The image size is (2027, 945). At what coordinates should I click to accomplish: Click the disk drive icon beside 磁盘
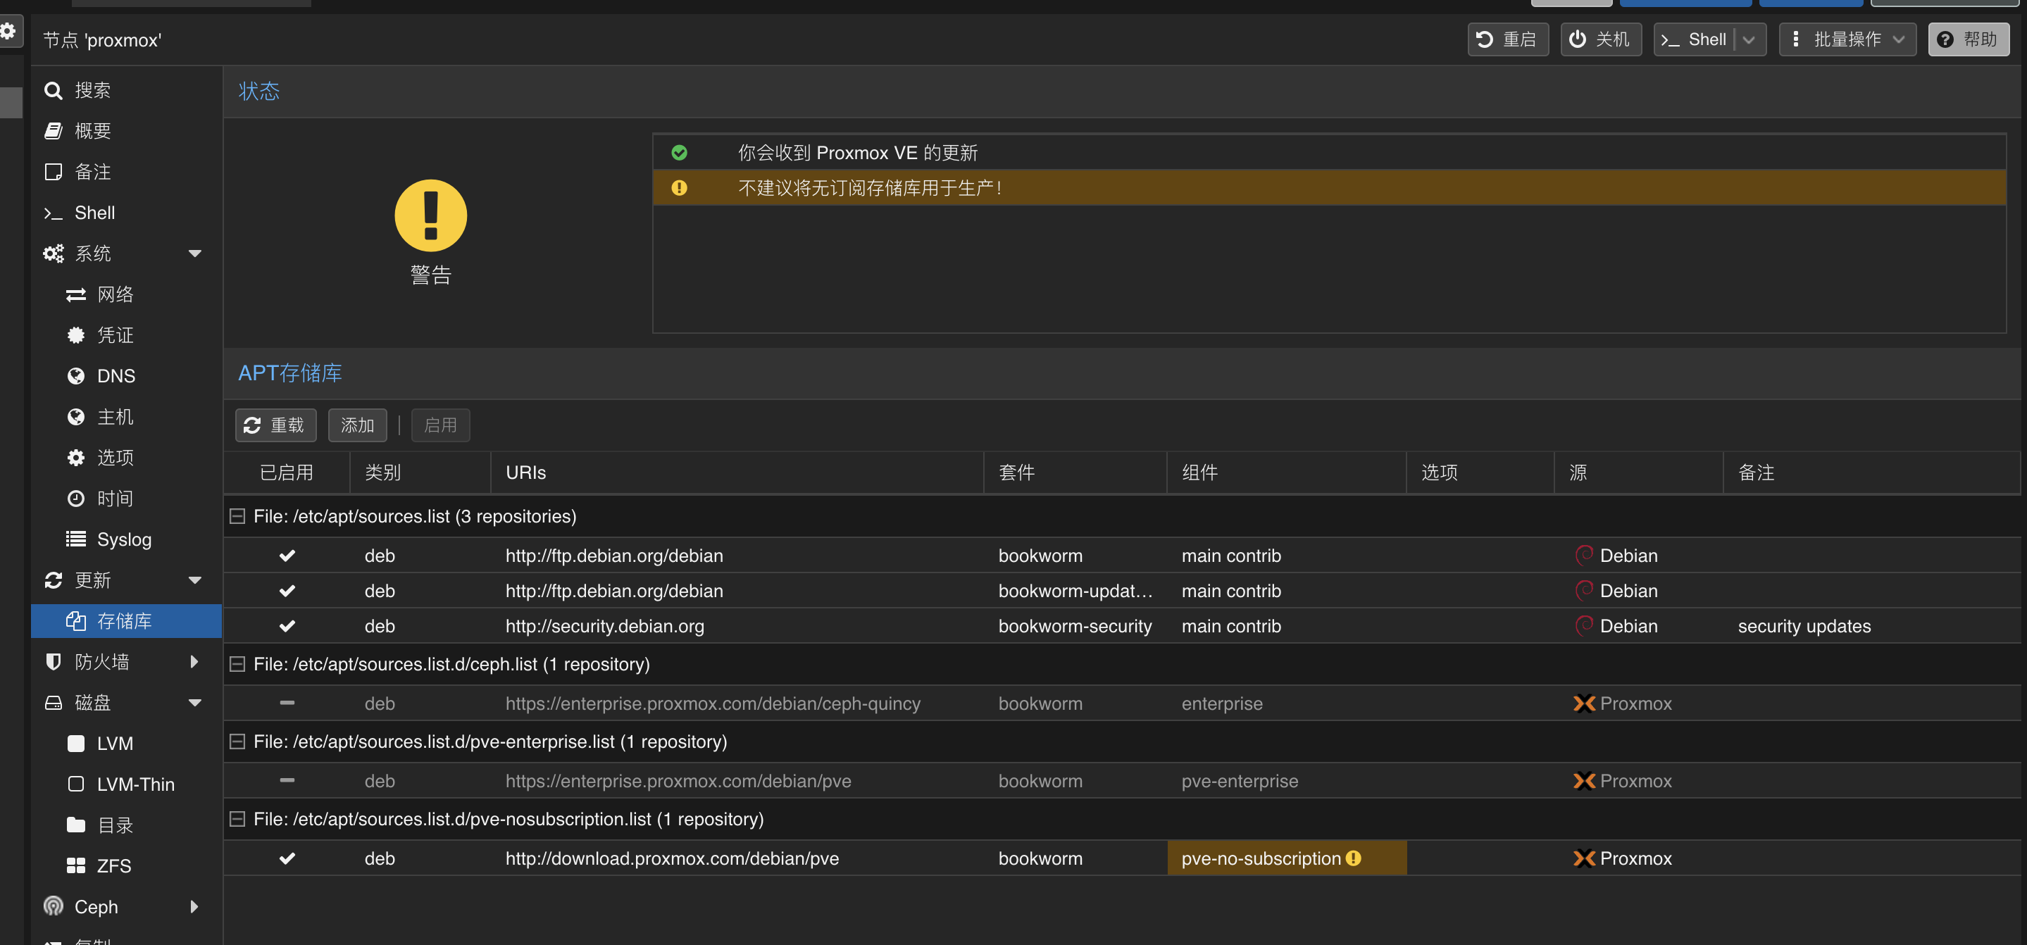click(x=53, y=703)
